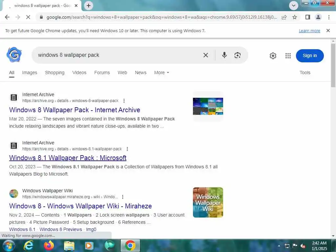Follow the 'Windows 8 Previews' sitelink
Screen dimensions: 336x252
point(61,229)
